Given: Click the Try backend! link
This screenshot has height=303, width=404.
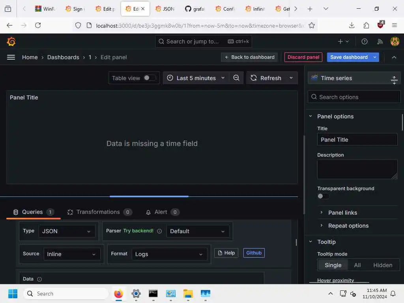Looking at the screenshot, I should 138,231.
